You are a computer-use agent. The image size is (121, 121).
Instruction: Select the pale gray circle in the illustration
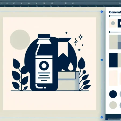(20, 40)
